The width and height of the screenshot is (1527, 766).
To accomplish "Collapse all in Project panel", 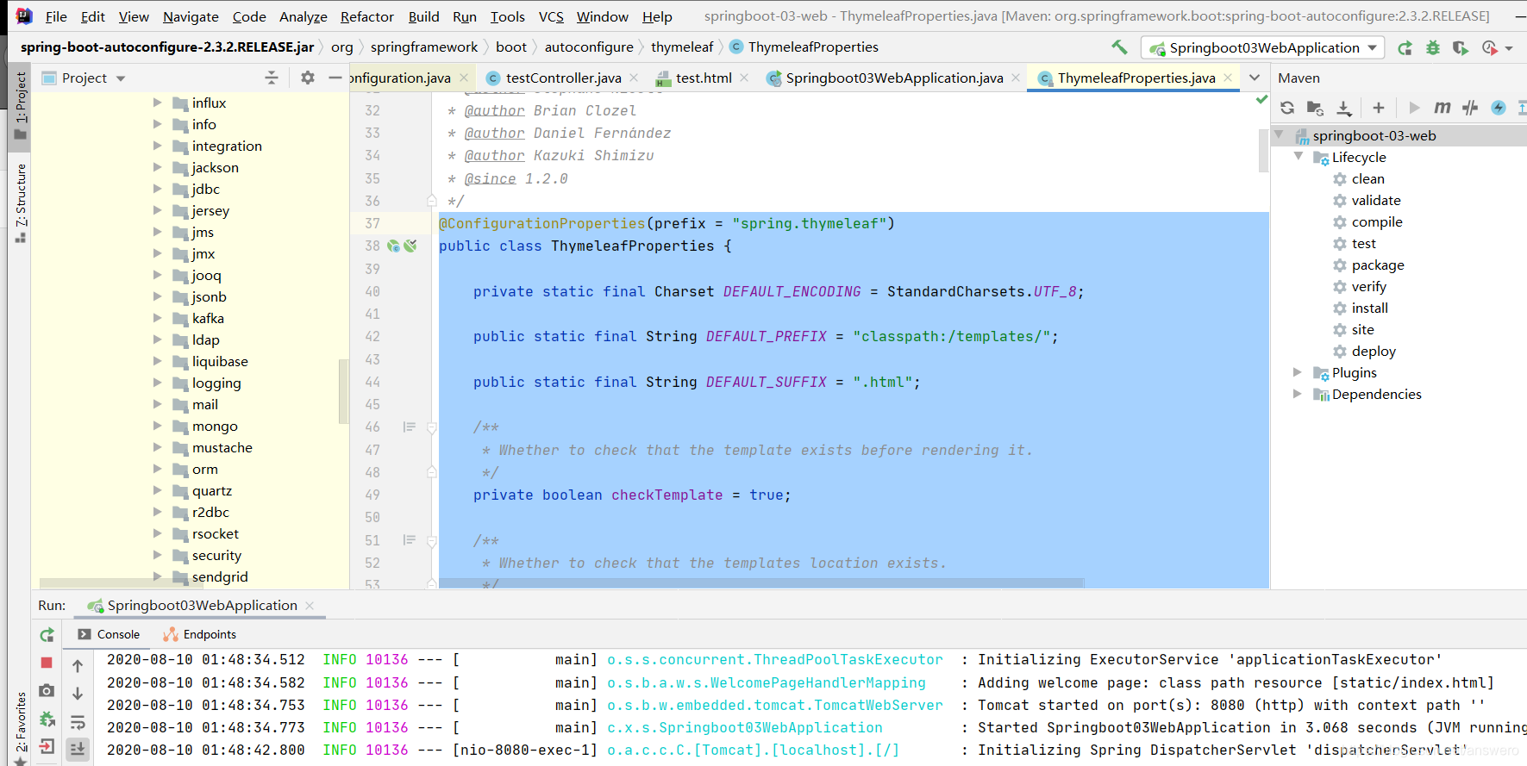I will click(272, 78).
